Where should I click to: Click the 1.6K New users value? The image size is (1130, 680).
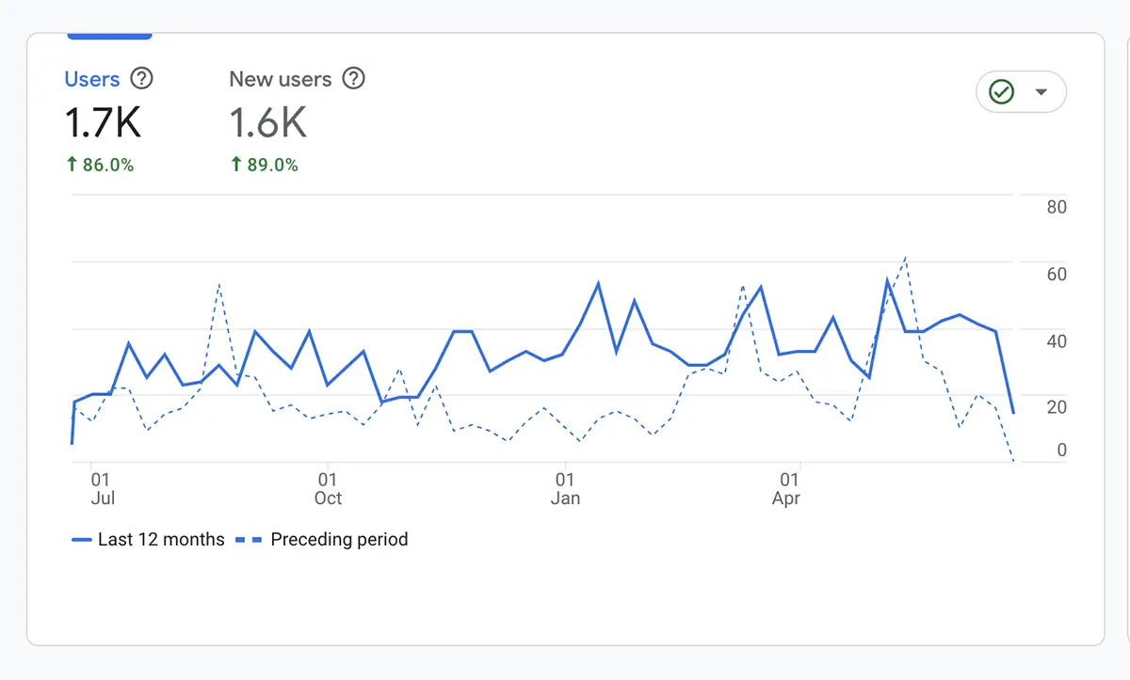pyautogui.click(x=266, y=122)
